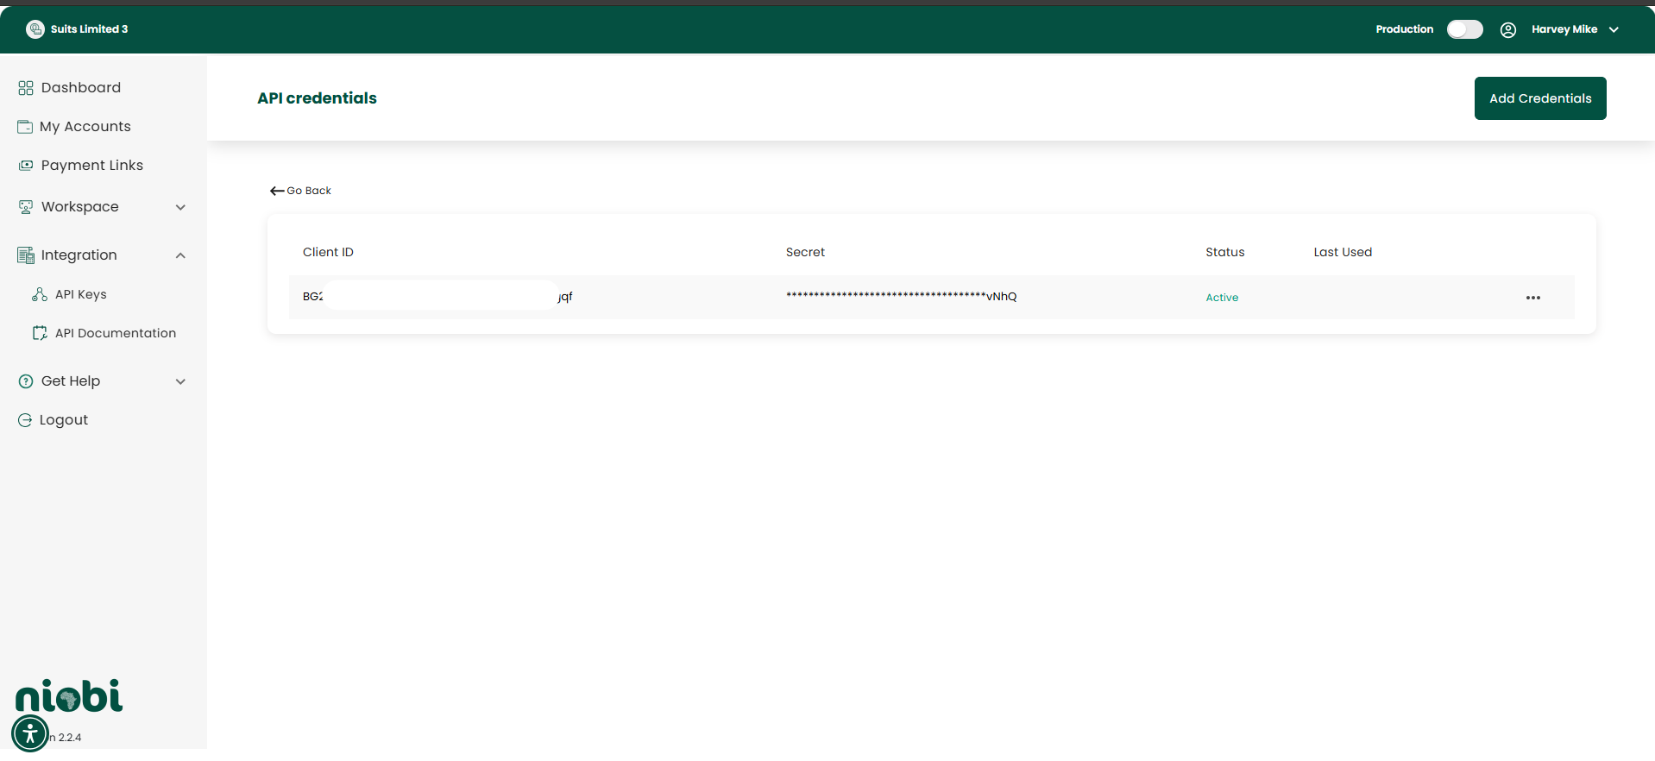Choose Logout in the sidebar
This screenshot has height=761, width=1655.
click(x=64, y=420)
